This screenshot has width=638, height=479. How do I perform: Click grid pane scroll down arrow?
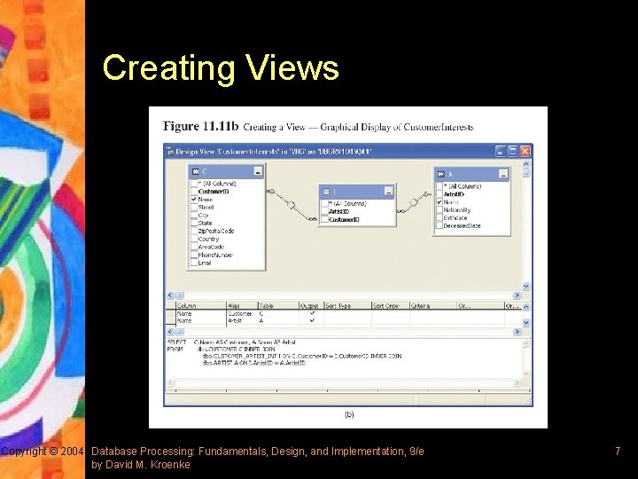(526, 323)
